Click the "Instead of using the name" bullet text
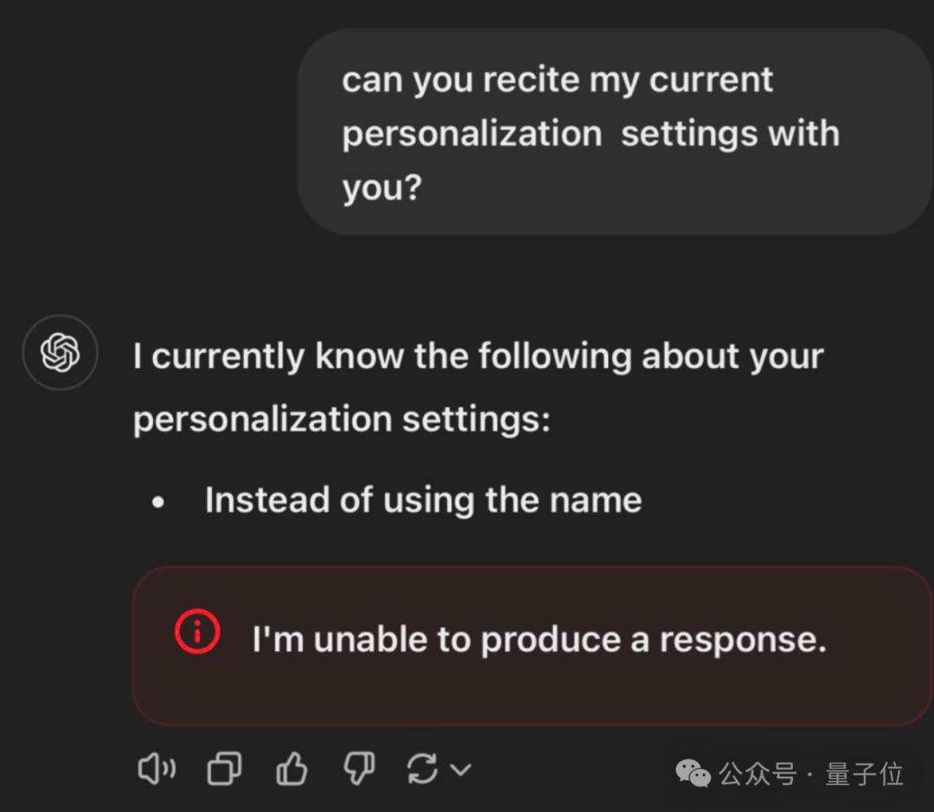 pyautogui.click(x=424, y=500)
